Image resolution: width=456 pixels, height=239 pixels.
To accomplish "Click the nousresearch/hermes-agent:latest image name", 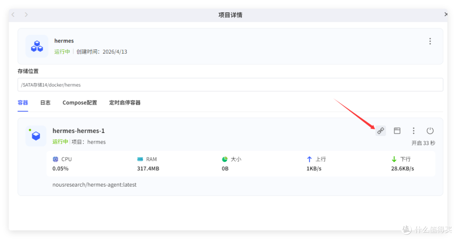I will click(95, 185).
